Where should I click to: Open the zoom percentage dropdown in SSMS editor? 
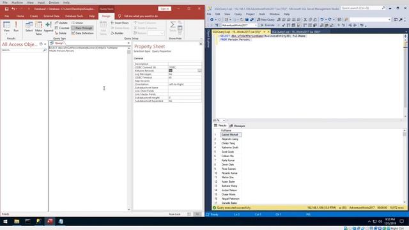tap(224, 121)
